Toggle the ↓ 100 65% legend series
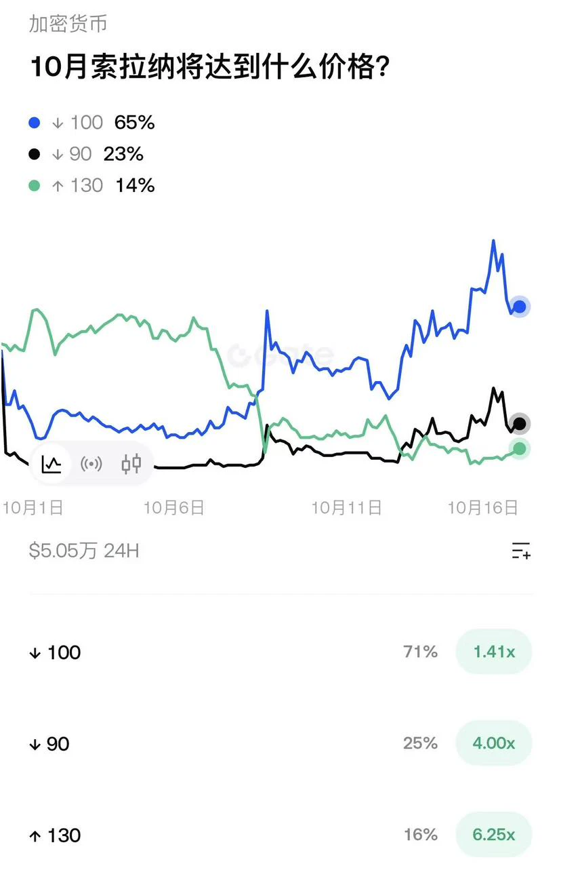 [x=91, y=123]
